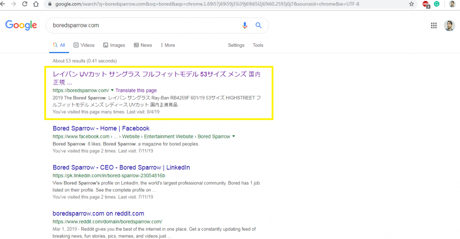Viewport: 460px width, 239px height.
Task: Open search Tools
Action: click(258, 45)
